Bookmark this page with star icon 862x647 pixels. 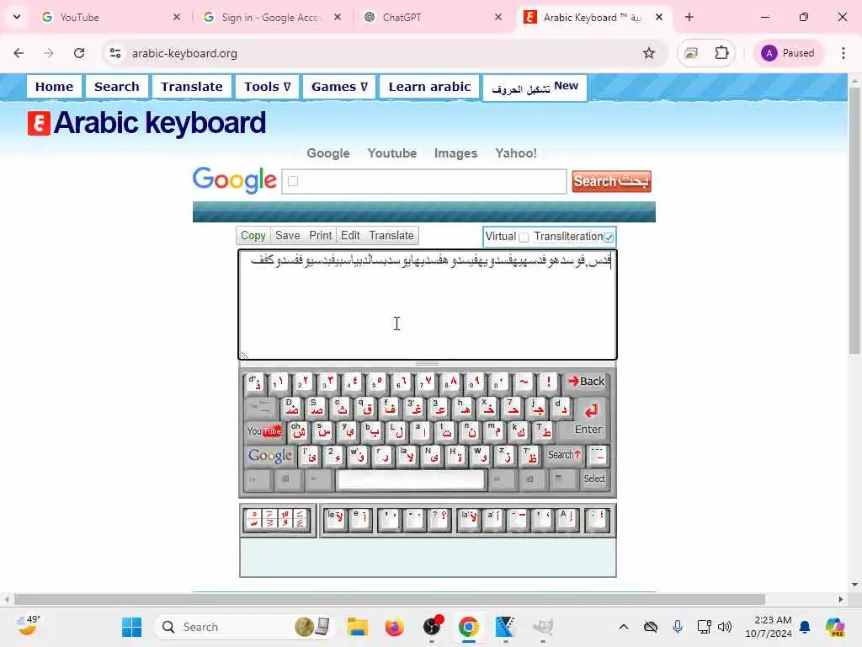coord(649,53)
